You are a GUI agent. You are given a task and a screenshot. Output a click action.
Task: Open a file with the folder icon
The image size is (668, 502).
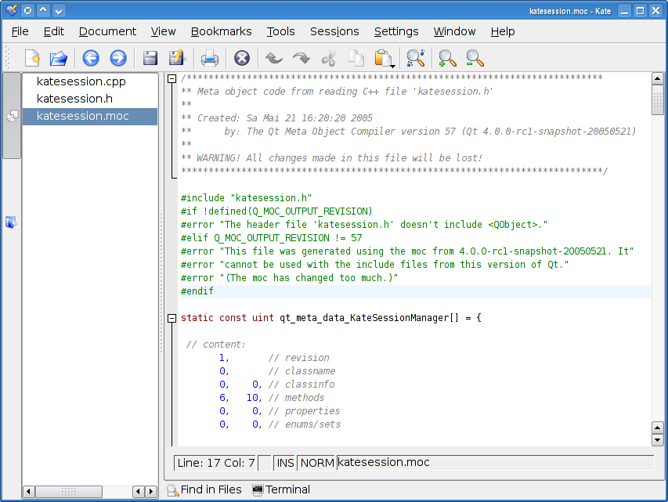coord(59,59)
